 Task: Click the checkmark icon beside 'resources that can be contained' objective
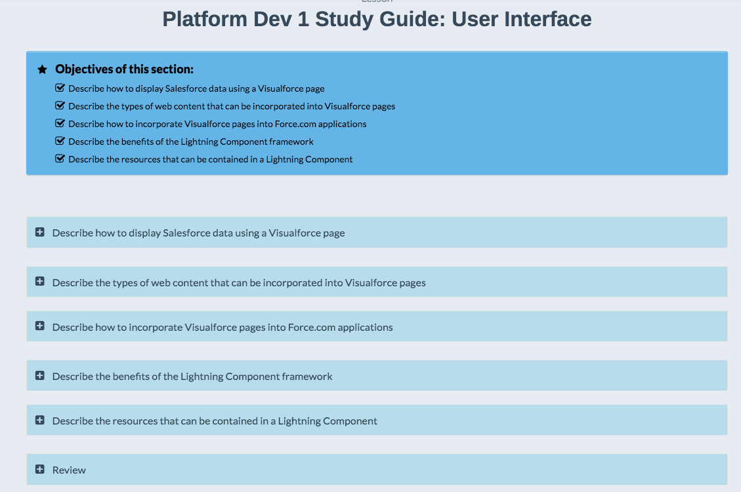tap(60, 159)
